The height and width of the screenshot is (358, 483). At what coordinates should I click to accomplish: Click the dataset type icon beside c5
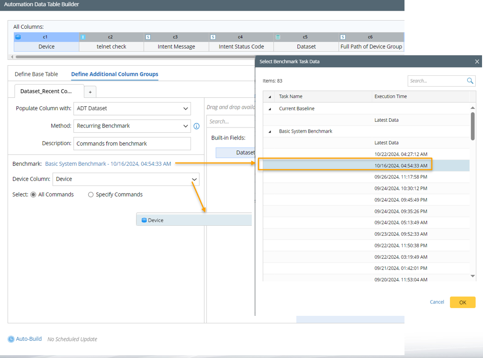pyautogui.click(x=278, y=37)
